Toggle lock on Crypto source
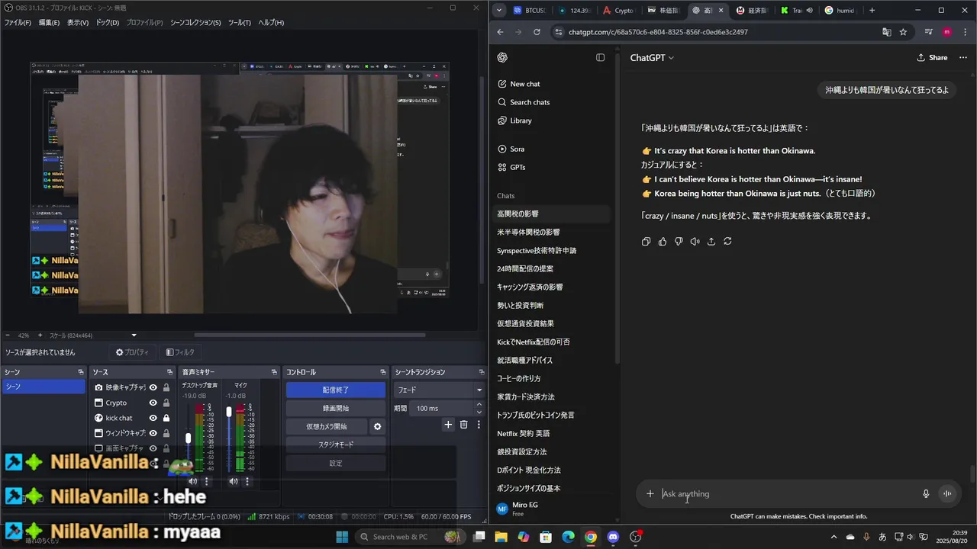The height and width of the screenshot is (549, 977). pyautogui.click(x=166, y=403)
